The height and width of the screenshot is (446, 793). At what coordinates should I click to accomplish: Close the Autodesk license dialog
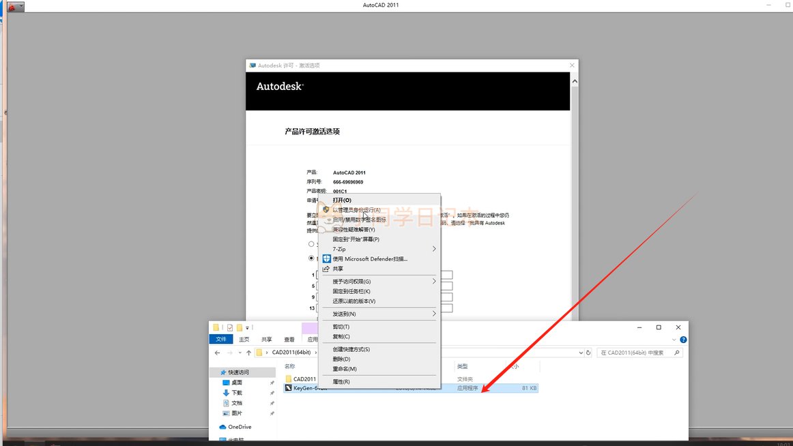point(572,65)
